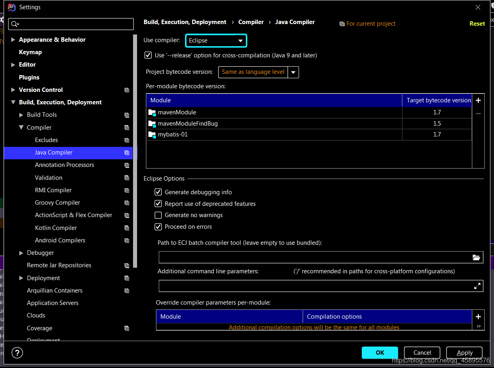Click the project-scope icon beside Deployment
494x368 pixels.
[x=127, y=278]
